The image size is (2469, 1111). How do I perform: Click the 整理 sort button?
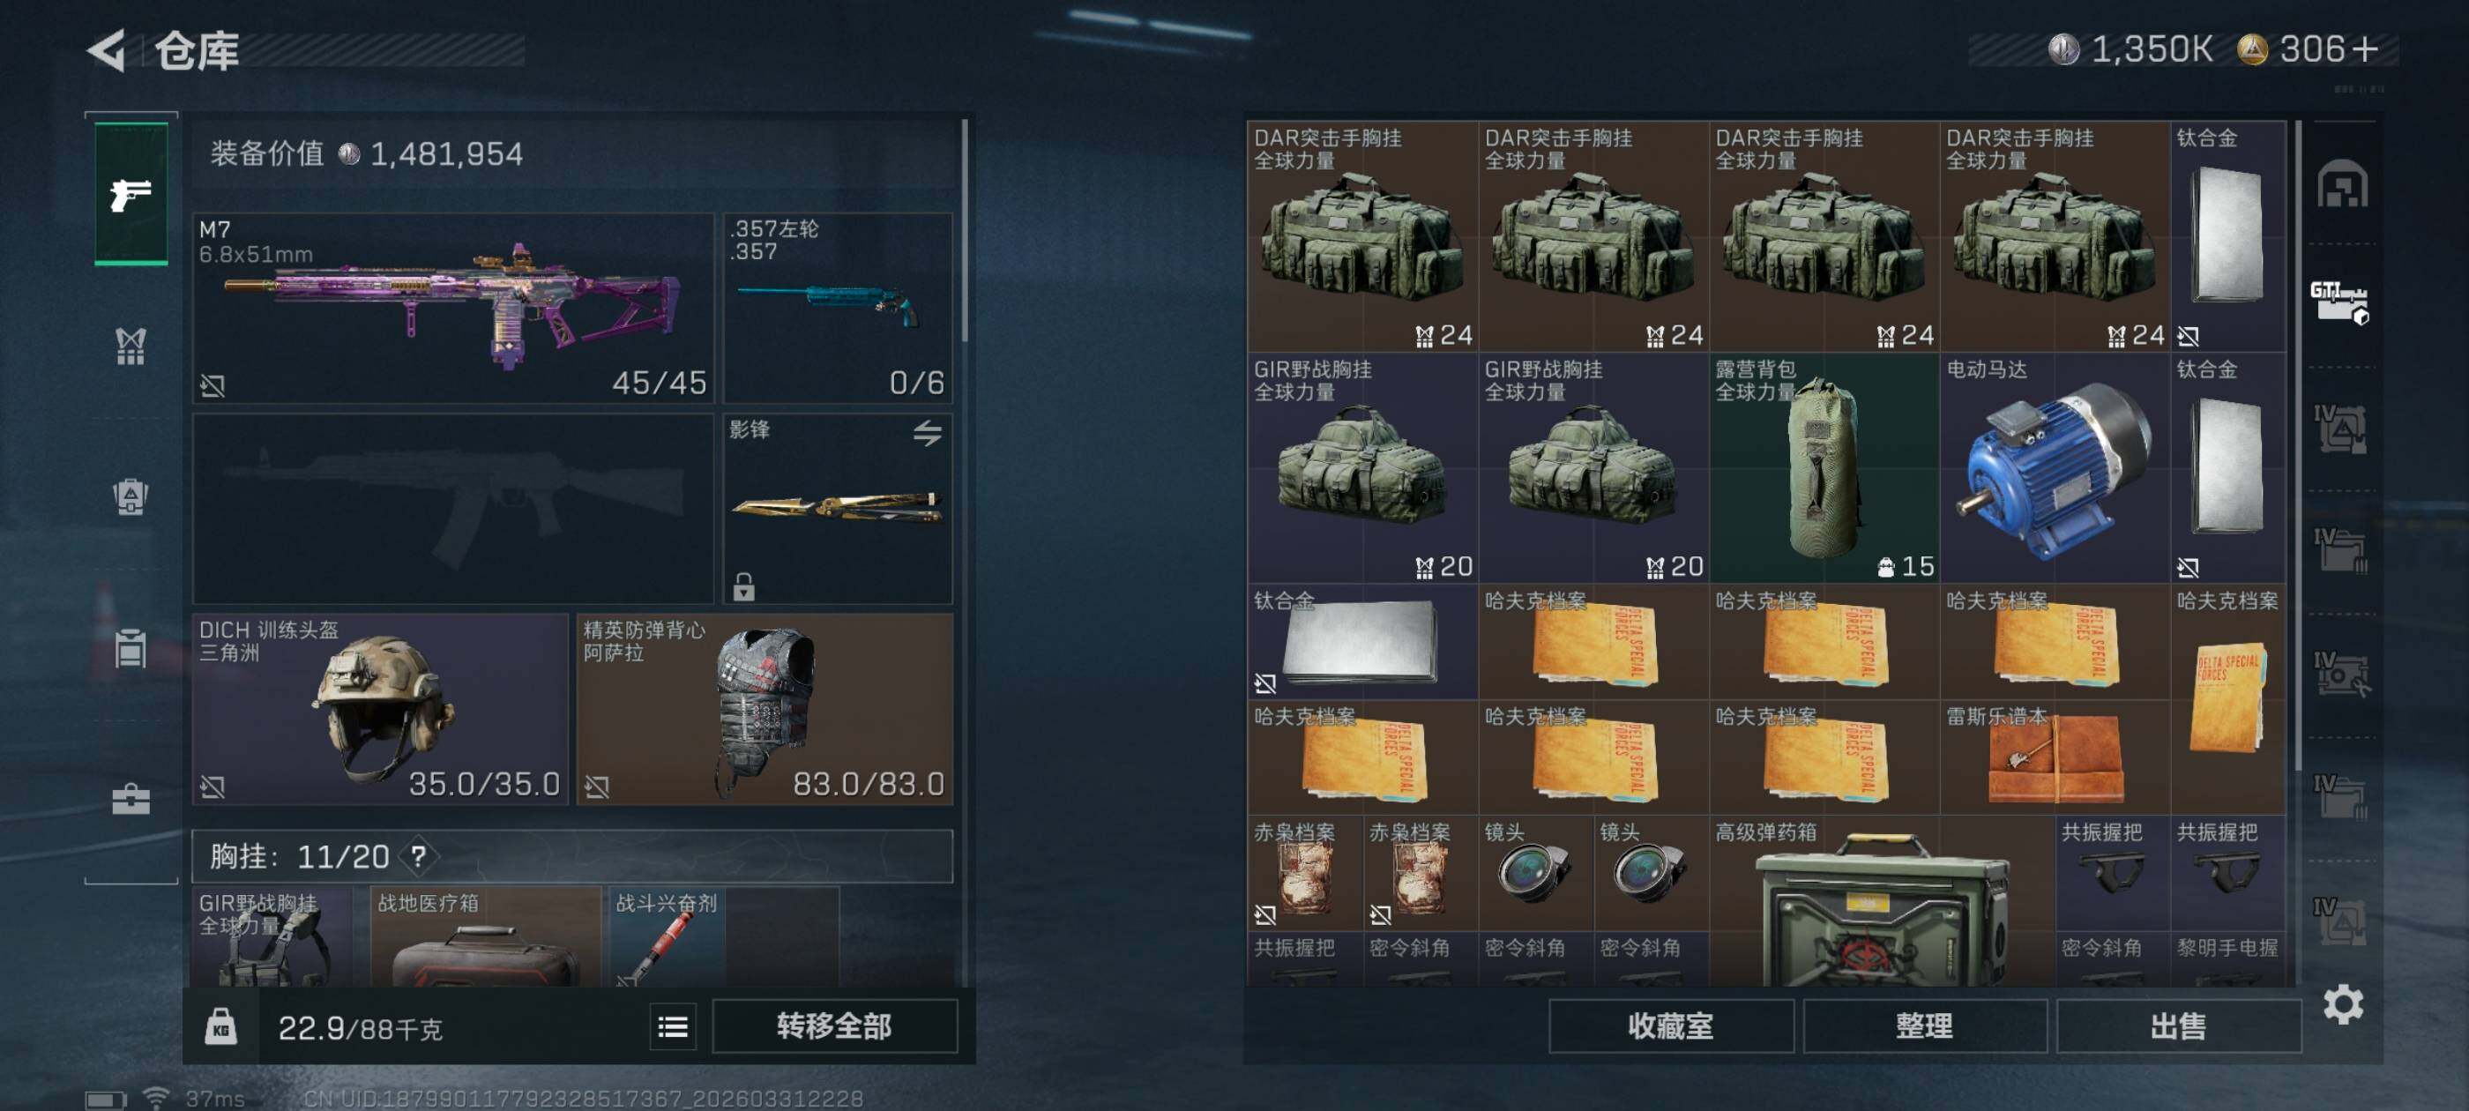[x=1924, y=1026]
